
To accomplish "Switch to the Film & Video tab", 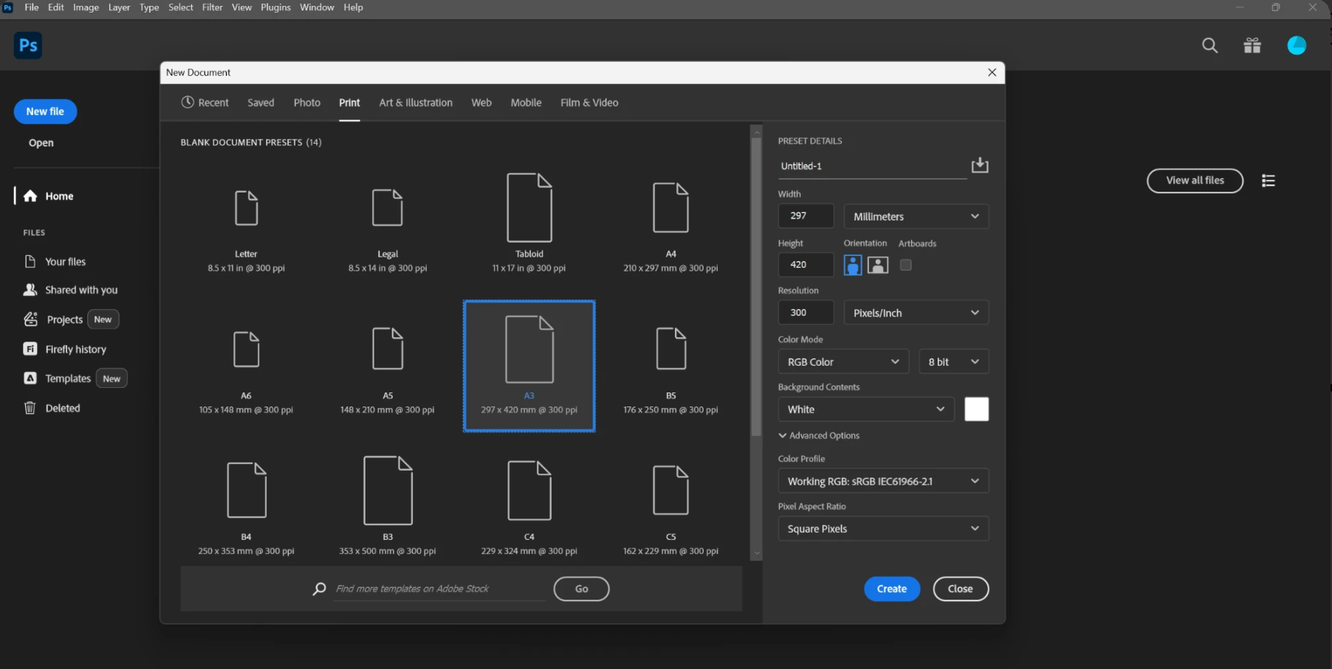I will tap(589, 103).
